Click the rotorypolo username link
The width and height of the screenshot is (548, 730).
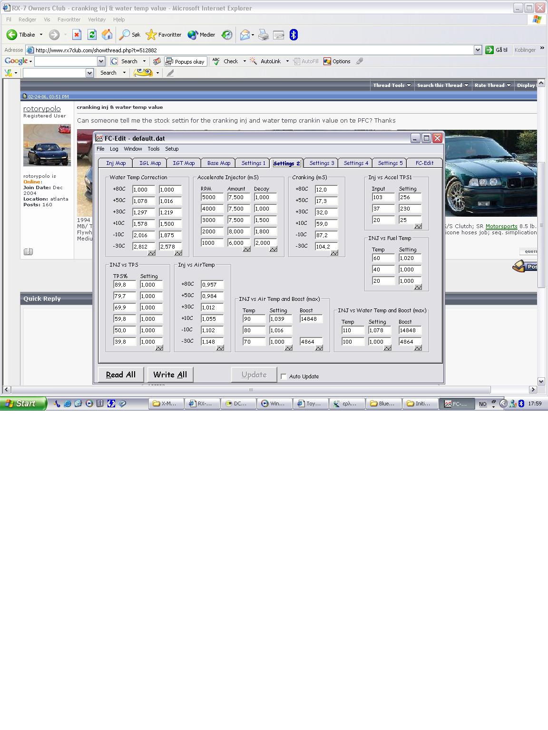(42, 109)
